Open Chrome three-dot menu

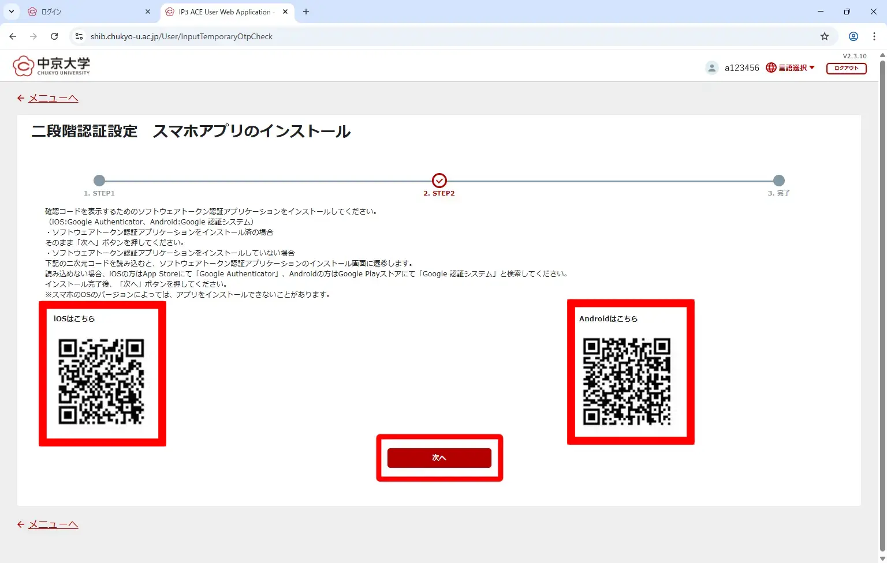(x=874, y=36)
